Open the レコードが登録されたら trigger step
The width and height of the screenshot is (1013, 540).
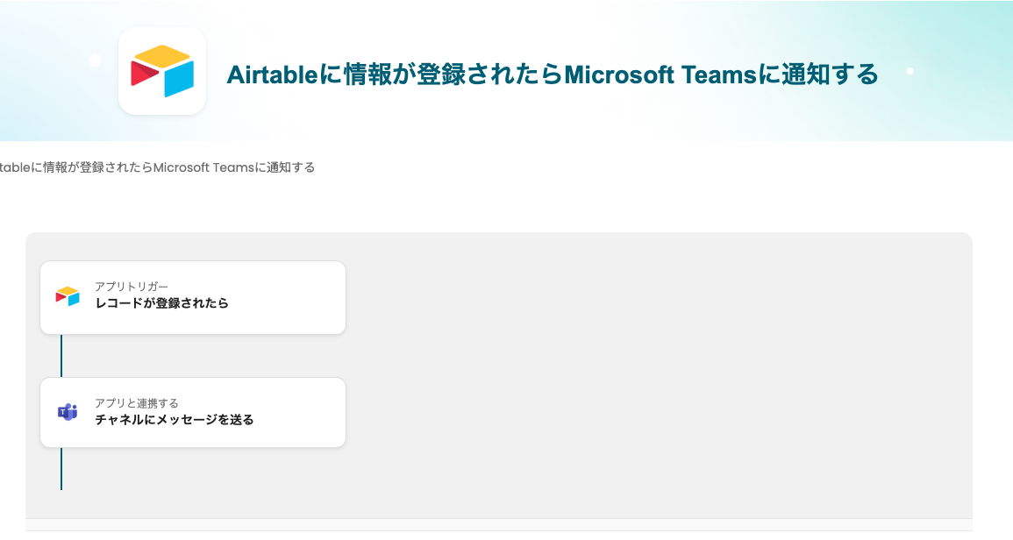(x=162, y=303)
